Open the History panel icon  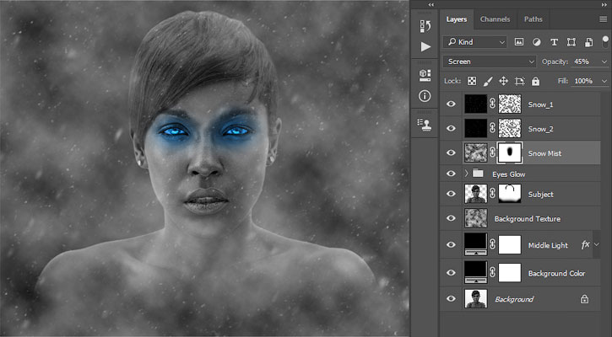pos(425,26)
